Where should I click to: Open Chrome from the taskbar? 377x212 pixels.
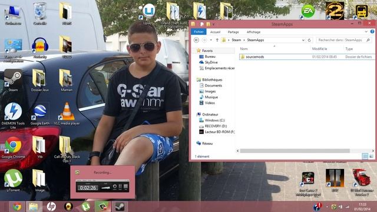click(17, 207)
